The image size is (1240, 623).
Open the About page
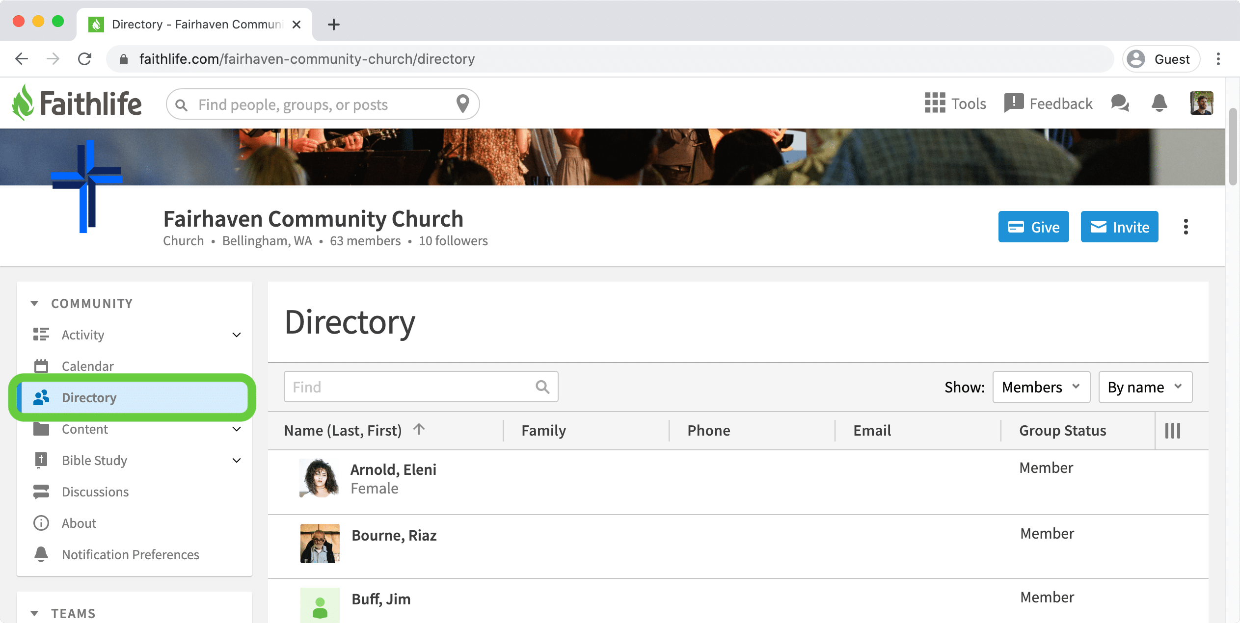click(79, 523)
